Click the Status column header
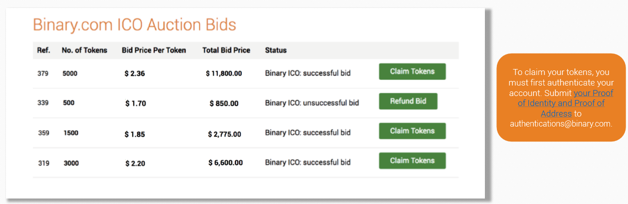628x204 pixels. click(276, 50)
